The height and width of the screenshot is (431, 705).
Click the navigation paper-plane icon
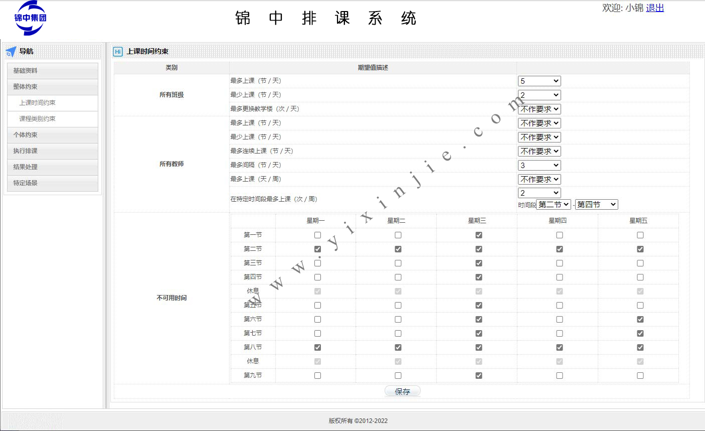click(11, 51)
